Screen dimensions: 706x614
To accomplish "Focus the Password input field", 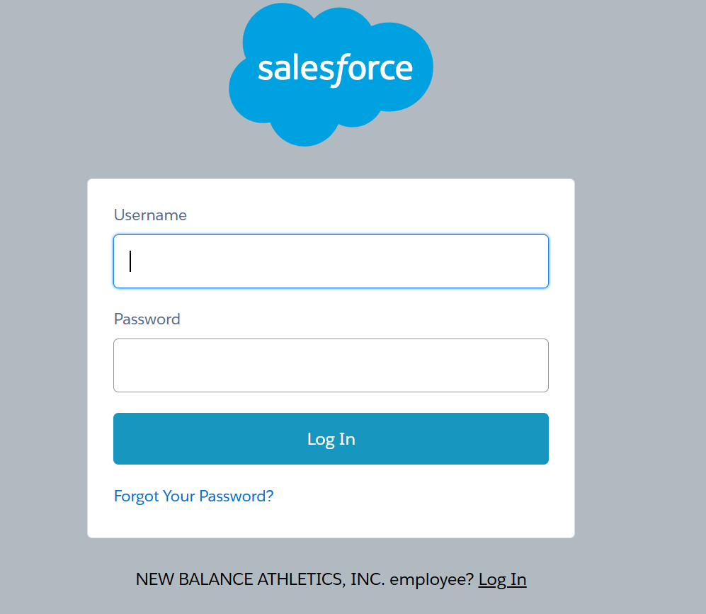I will pos(331,365).
